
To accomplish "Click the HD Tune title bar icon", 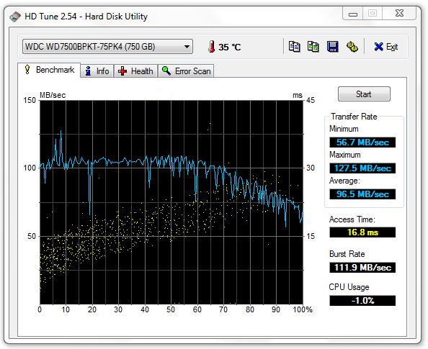I will point(15,17).
